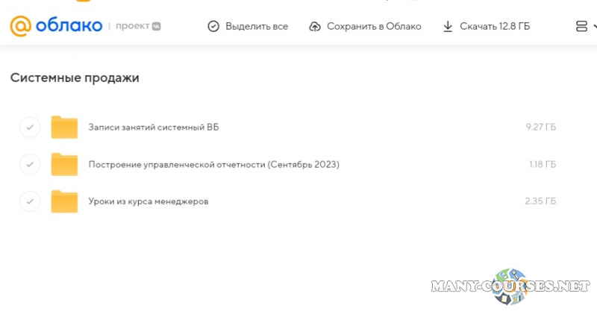Screen dimensions: 597x311
Task: Click the circled checkmark Select All icon
Action: coord(213,27)
